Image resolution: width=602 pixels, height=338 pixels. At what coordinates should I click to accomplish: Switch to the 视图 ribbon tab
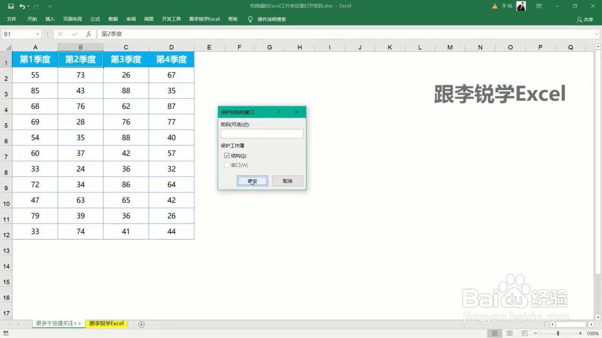(x=149, y=19)
